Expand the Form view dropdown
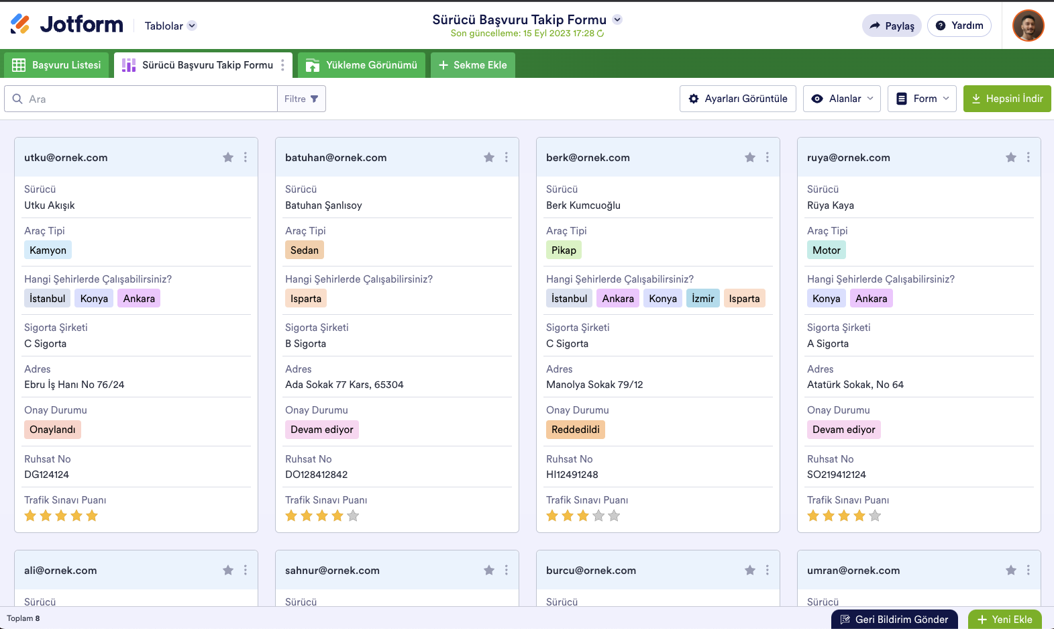Viewport: 1054px width, 629px height. tap(922, 99)
